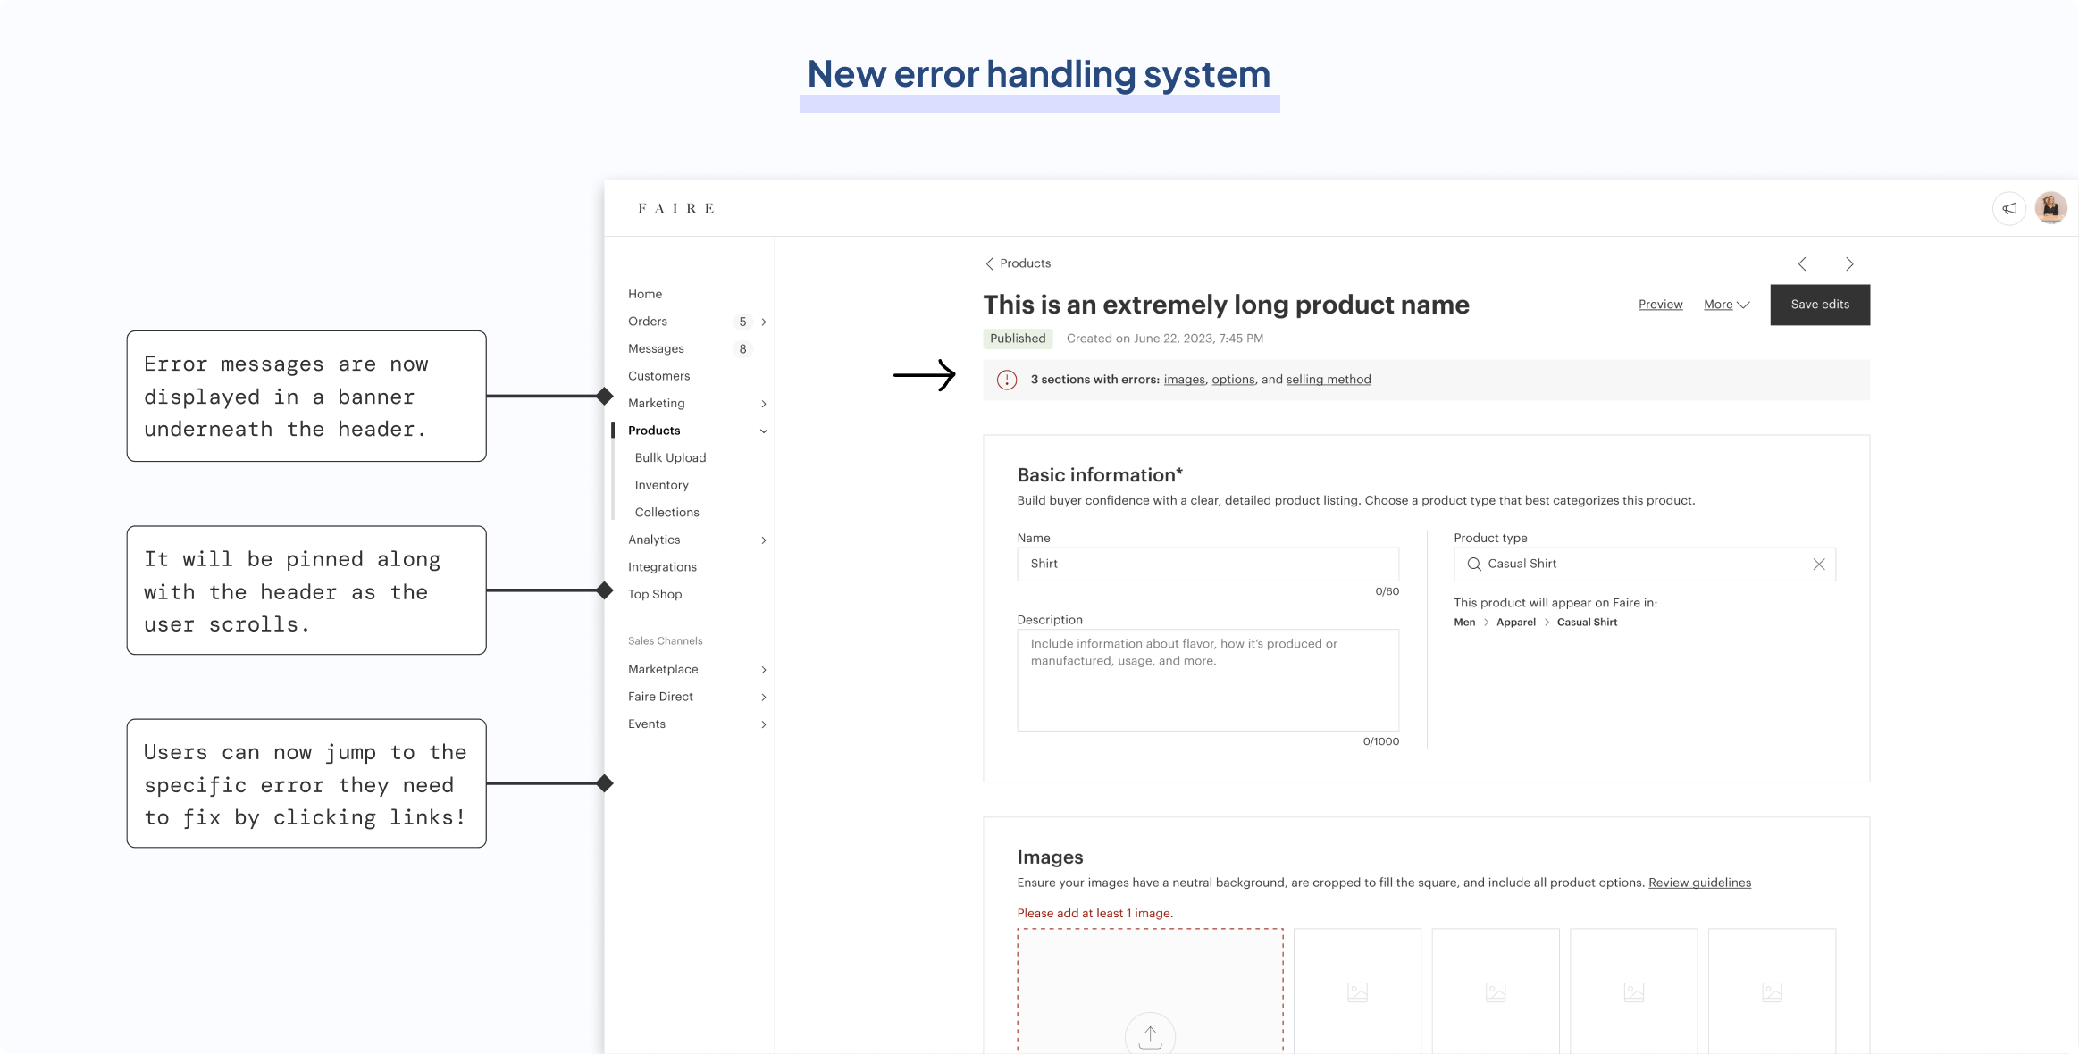Expand the Marketplace channel submenu

(764, 670)
